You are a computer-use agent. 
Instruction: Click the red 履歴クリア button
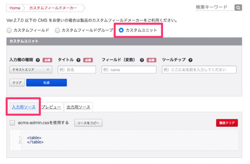[227, 123]
